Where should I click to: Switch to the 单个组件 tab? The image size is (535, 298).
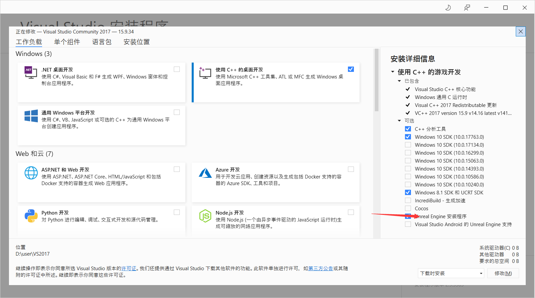67,42
